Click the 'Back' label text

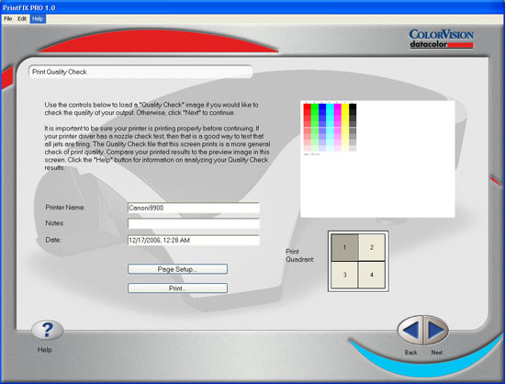point(410,353)
